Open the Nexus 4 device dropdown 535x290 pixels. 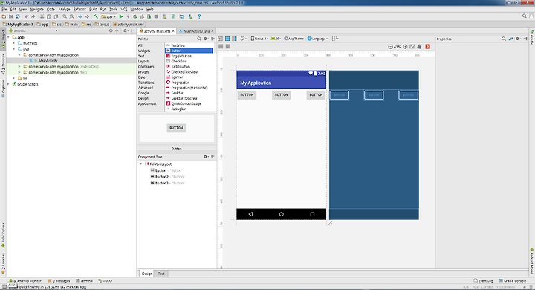tap(259, 39)
